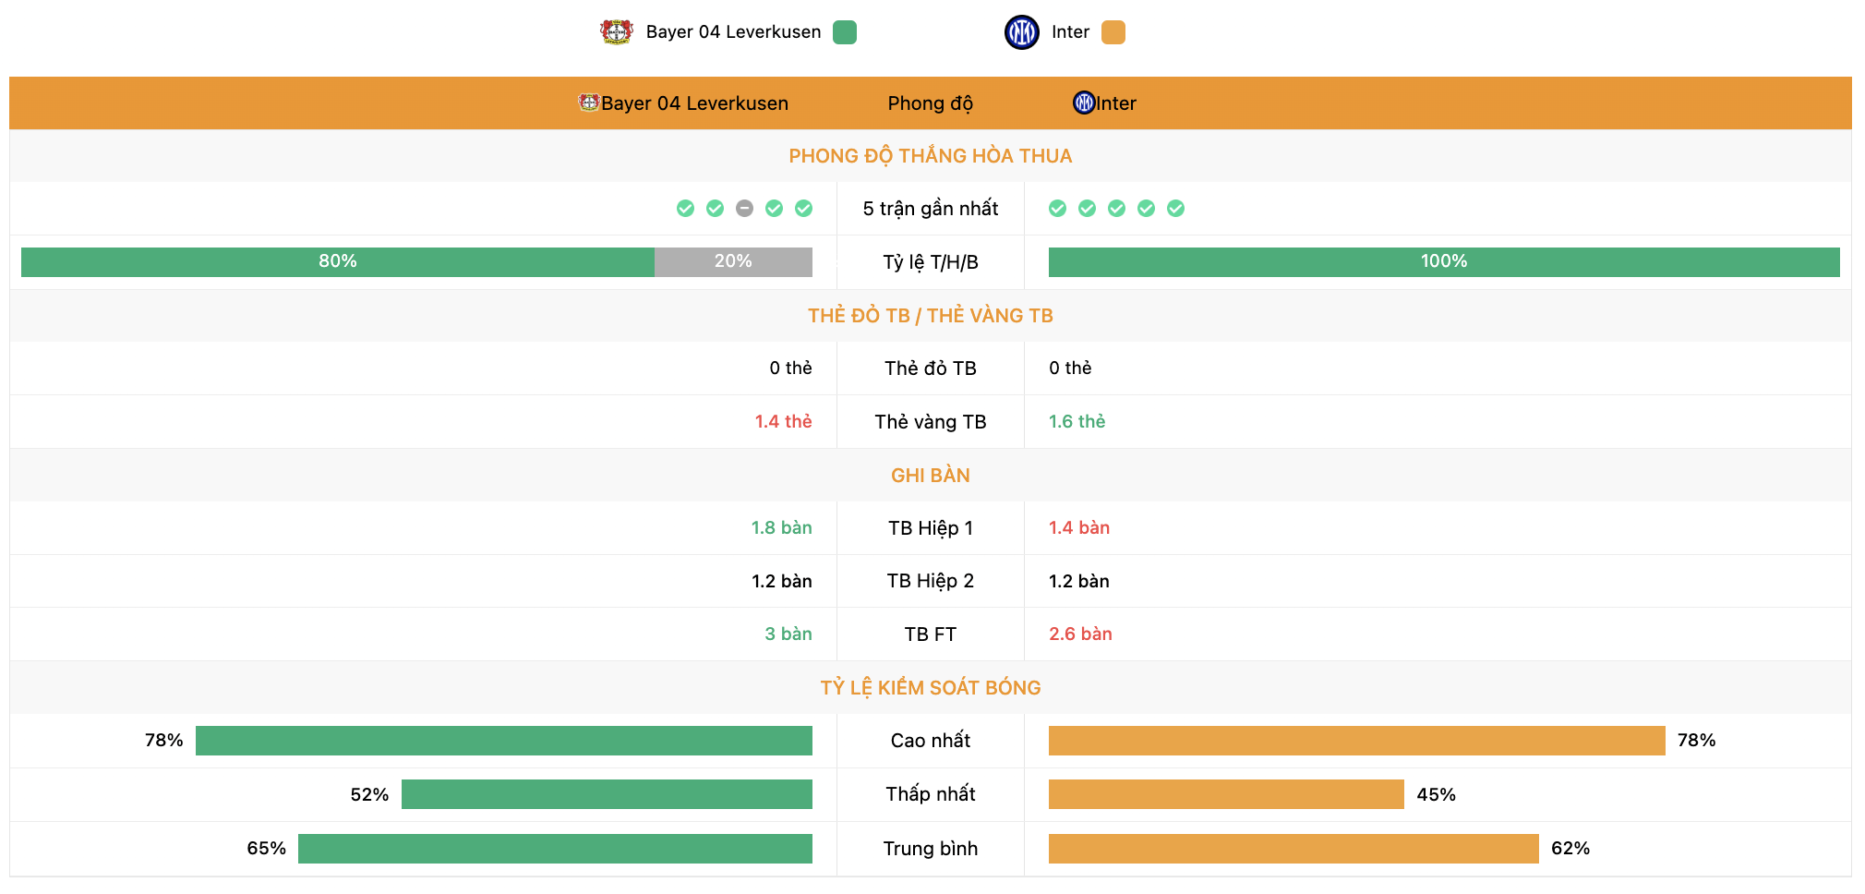This screenshot has height=894, width=1865.
Task: Click Leverkusen's '3 bàn' full-time value
Action: click(x=788, y=634)
